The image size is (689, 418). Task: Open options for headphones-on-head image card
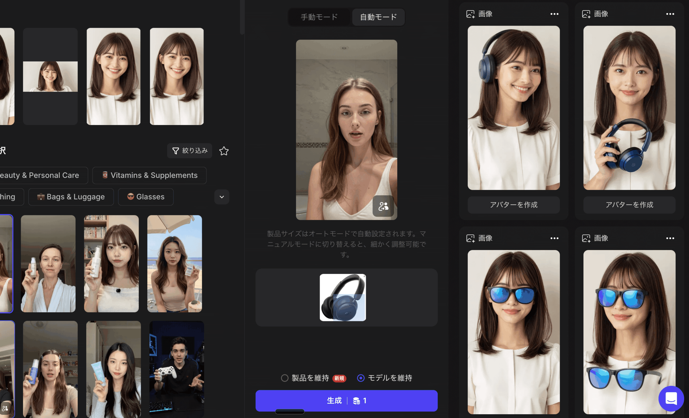(554, 14)
